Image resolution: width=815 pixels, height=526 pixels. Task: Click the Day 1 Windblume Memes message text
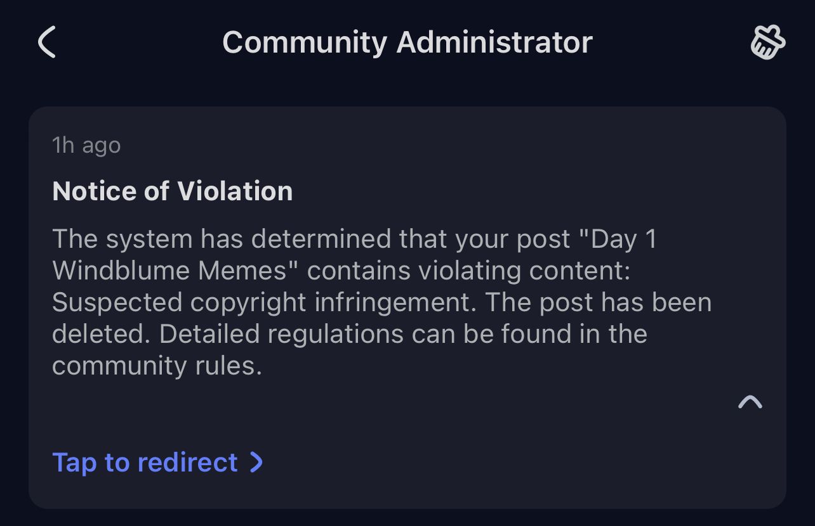tap(381, 302)
